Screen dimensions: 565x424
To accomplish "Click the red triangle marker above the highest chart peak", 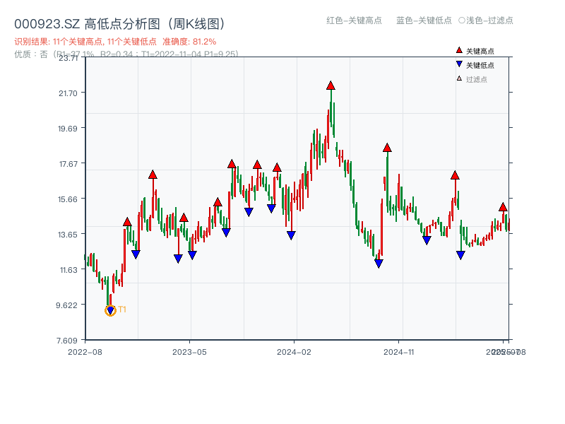I will 329,86.
